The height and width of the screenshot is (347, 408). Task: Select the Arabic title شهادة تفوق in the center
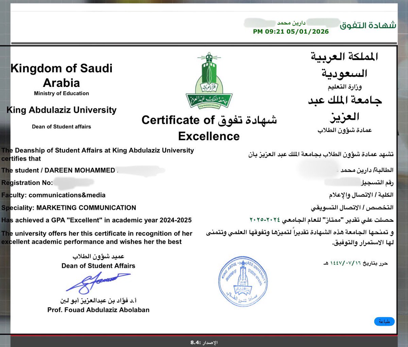coord(248,120)
